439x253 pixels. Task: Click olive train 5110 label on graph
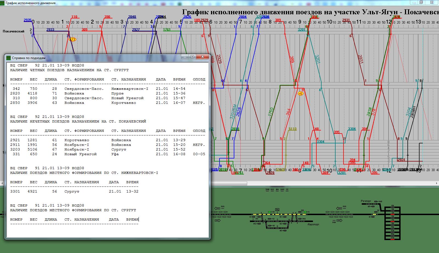(x=292, y=129)
